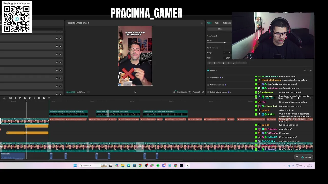Align clip to right edge icon
Screen dimensions: 328x184
point(219,63)
